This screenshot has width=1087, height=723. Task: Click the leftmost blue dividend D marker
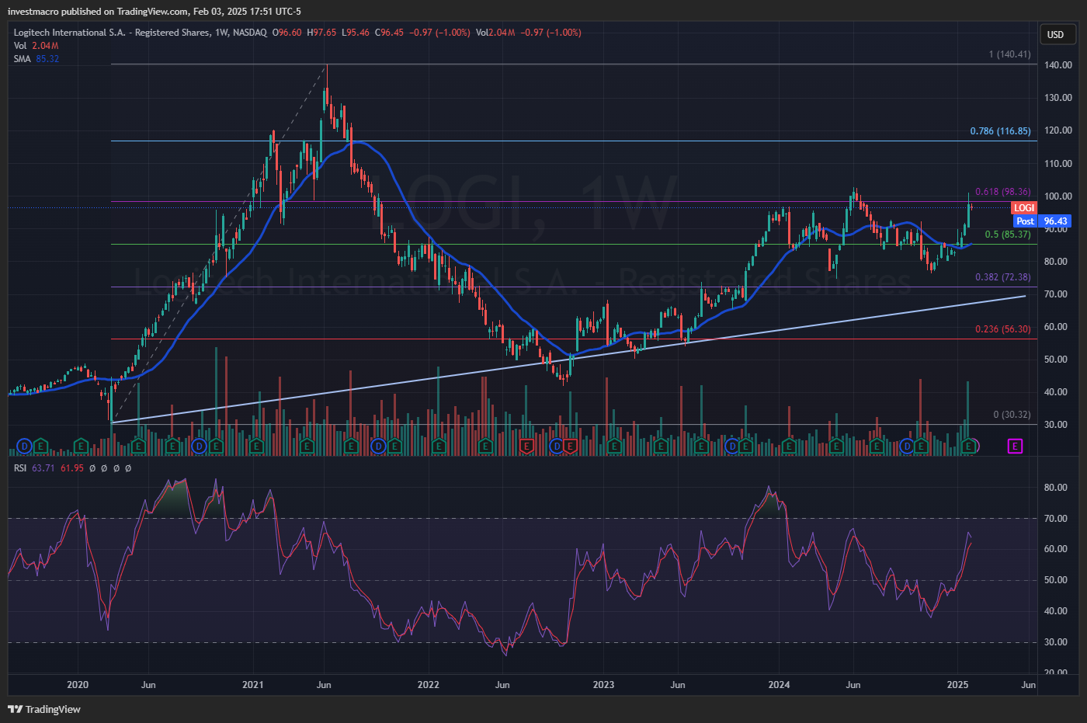pos(25,446)
